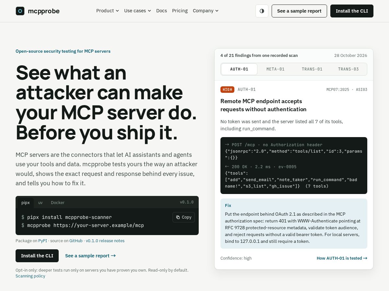Click the date 28 October 2026
389x291 pixels.
tap(351, 56)
